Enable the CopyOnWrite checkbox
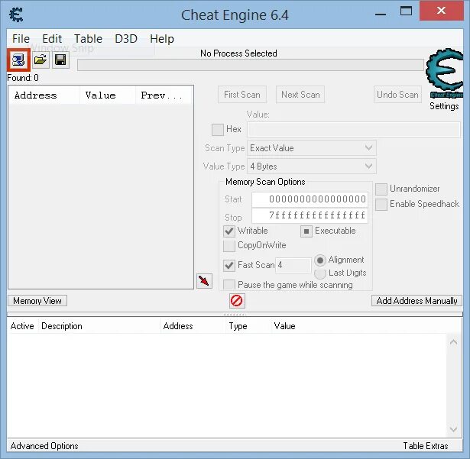Image resolution: width=470 pixels, height=459 pixels. pyautogui.click(x=229, y=246)
